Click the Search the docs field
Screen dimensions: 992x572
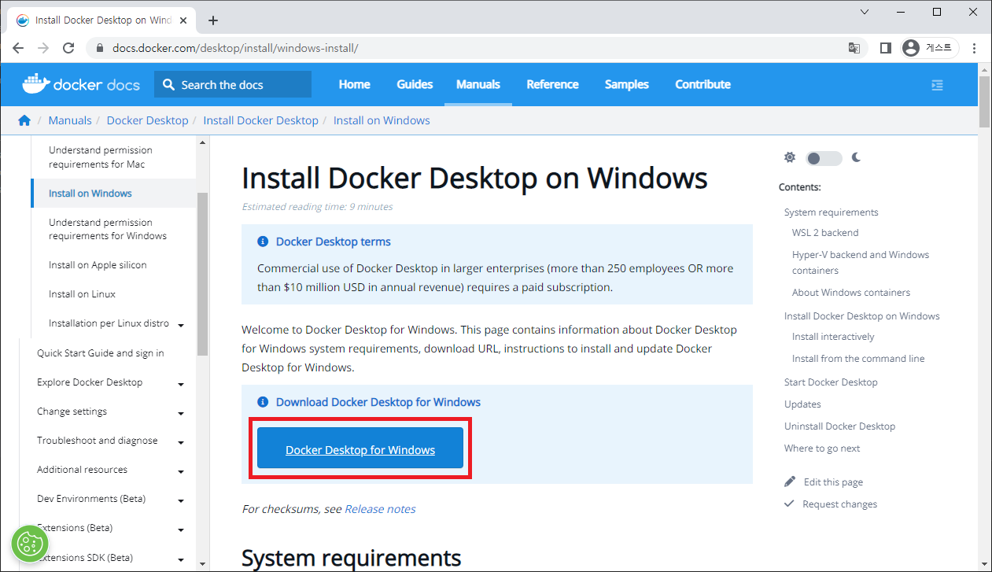coord(233,85)
